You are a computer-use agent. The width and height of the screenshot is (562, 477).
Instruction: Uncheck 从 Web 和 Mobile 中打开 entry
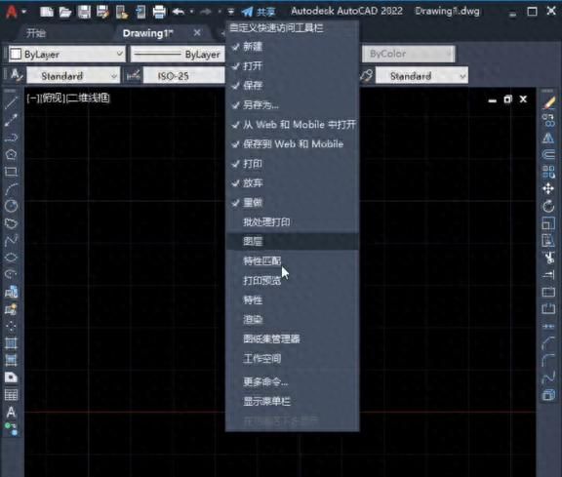coord(292,124)
